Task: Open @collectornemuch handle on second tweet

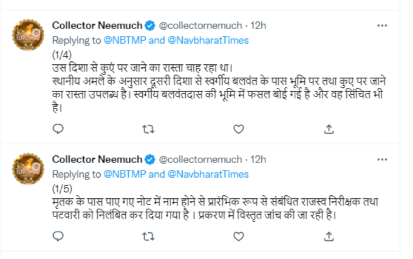Action: (x=200, y=160)
